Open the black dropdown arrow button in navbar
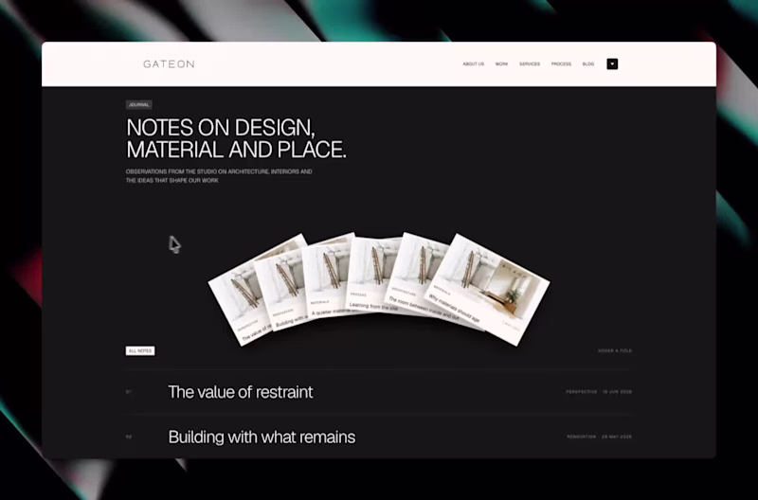The height and width of the screenshot is (500, 758). tap(612, 63)
